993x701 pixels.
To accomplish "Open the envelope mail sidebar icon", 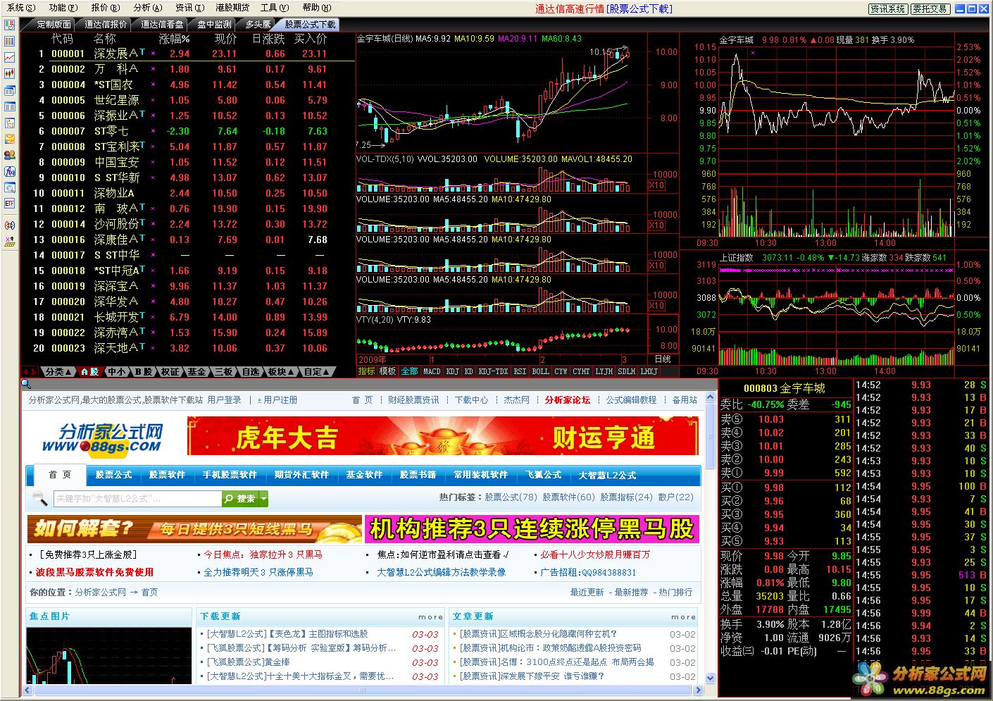I will pyautogui.click(x=10, y=139).
